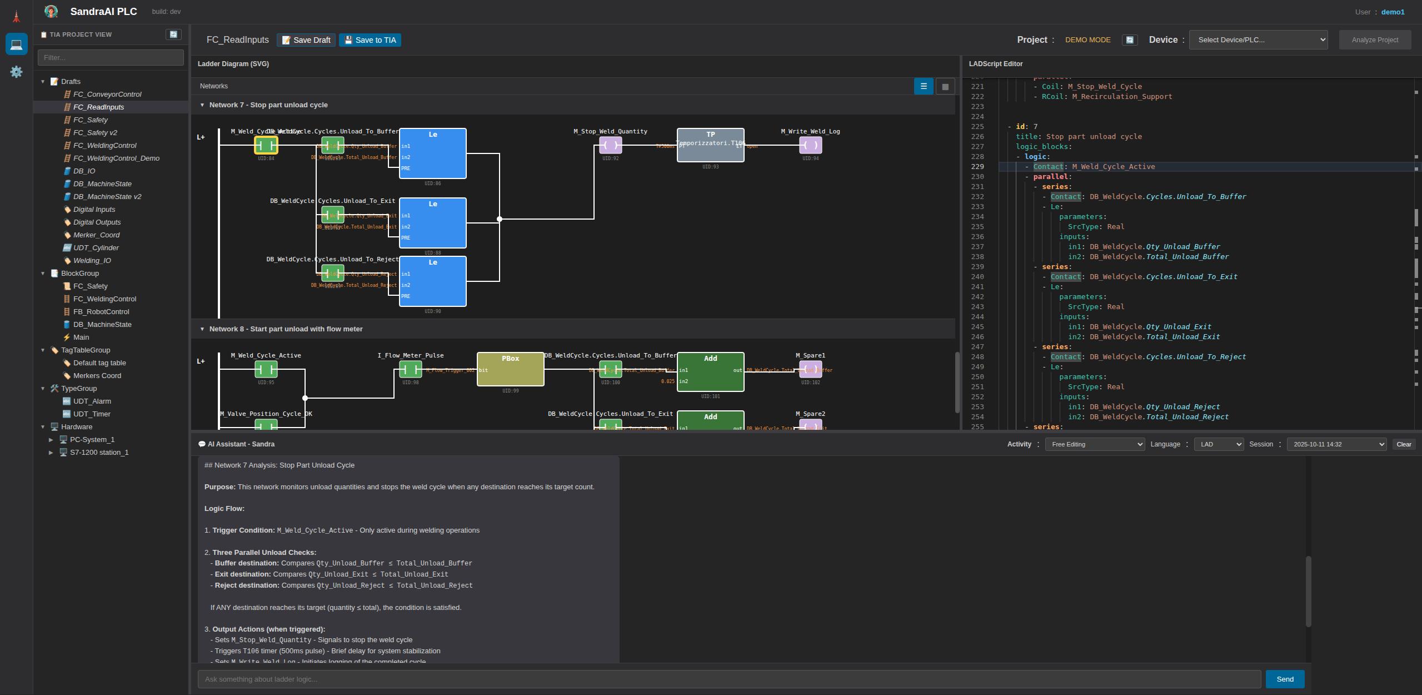Toggle the Main block under BlockGroup
Viewport: 1422px width, 695px height.
pos(81,337)
